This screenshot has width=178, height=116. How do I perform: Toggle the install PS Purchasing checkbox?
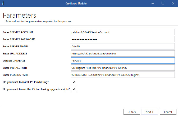coord(74,82)
